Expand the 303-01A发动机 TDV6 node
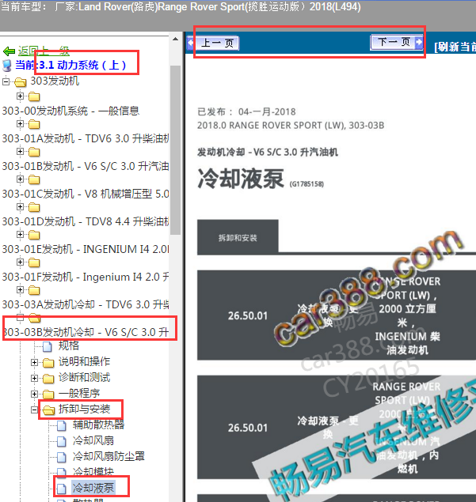Screen dimensions: 476x502 click(x=21, y=123)
